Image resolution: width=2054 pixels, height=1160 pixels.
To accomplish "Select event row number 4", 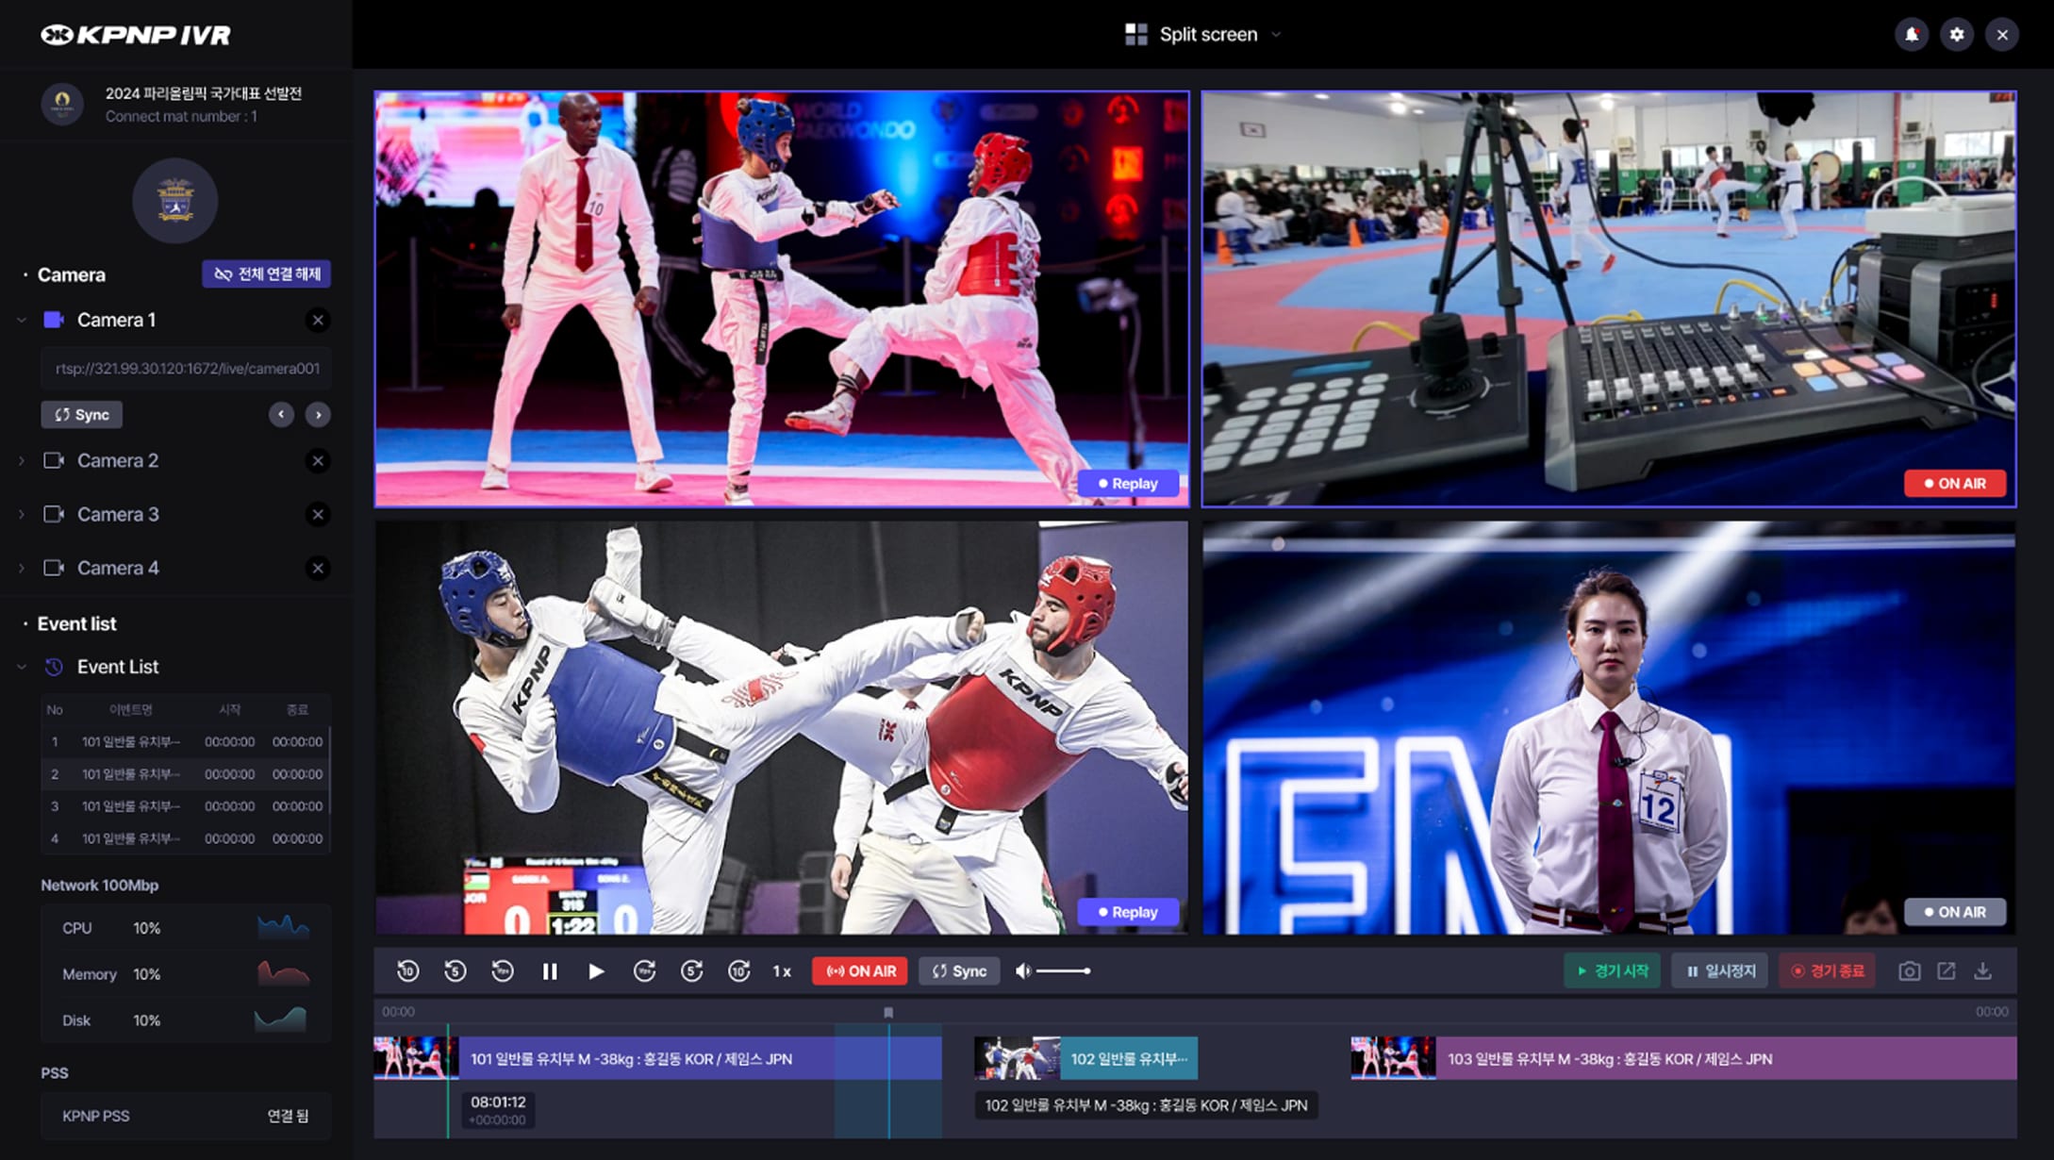I will click(x=186, y=838).
